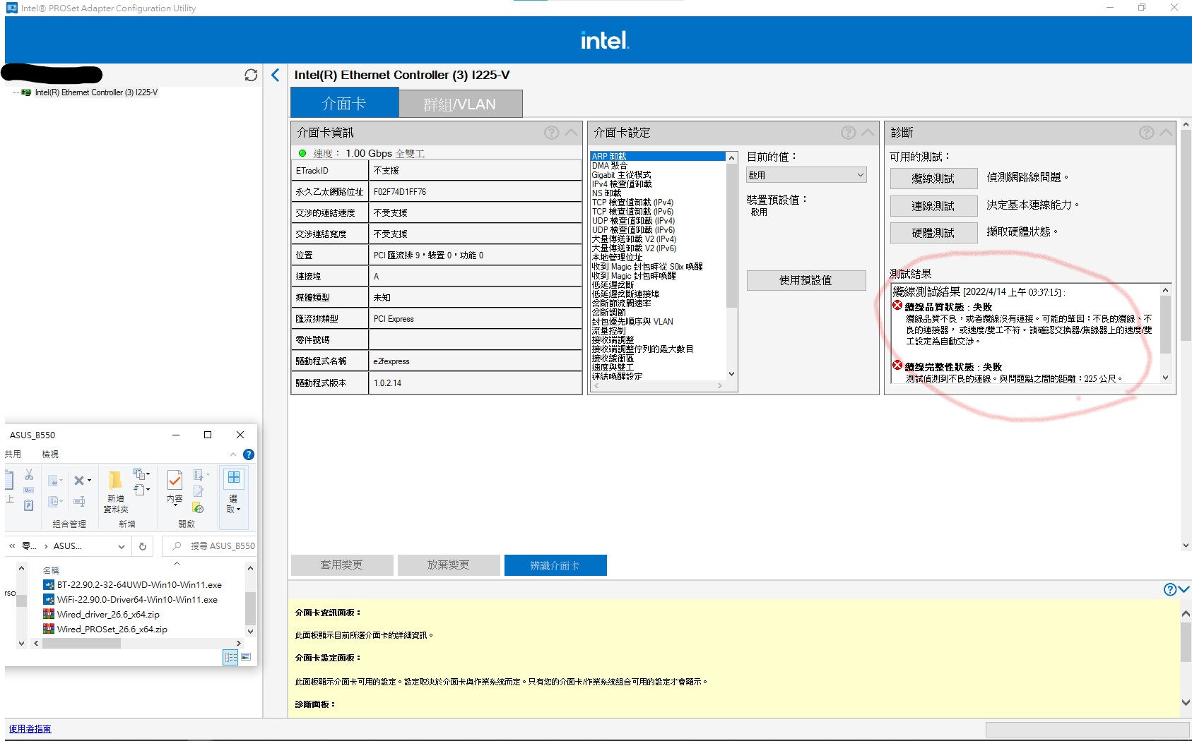The width and height of the screenshot is (1192, 741).
Task: Click the blue help icon in Explorer ribbon
Action: tap(249, 455)
